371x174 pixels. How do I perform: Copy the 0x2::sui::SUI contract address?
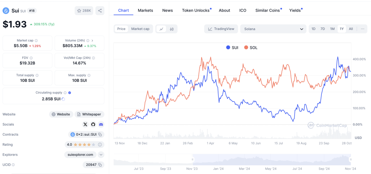click(100, 135)
